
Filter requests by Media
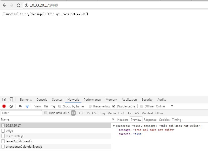tap(112, 113)
